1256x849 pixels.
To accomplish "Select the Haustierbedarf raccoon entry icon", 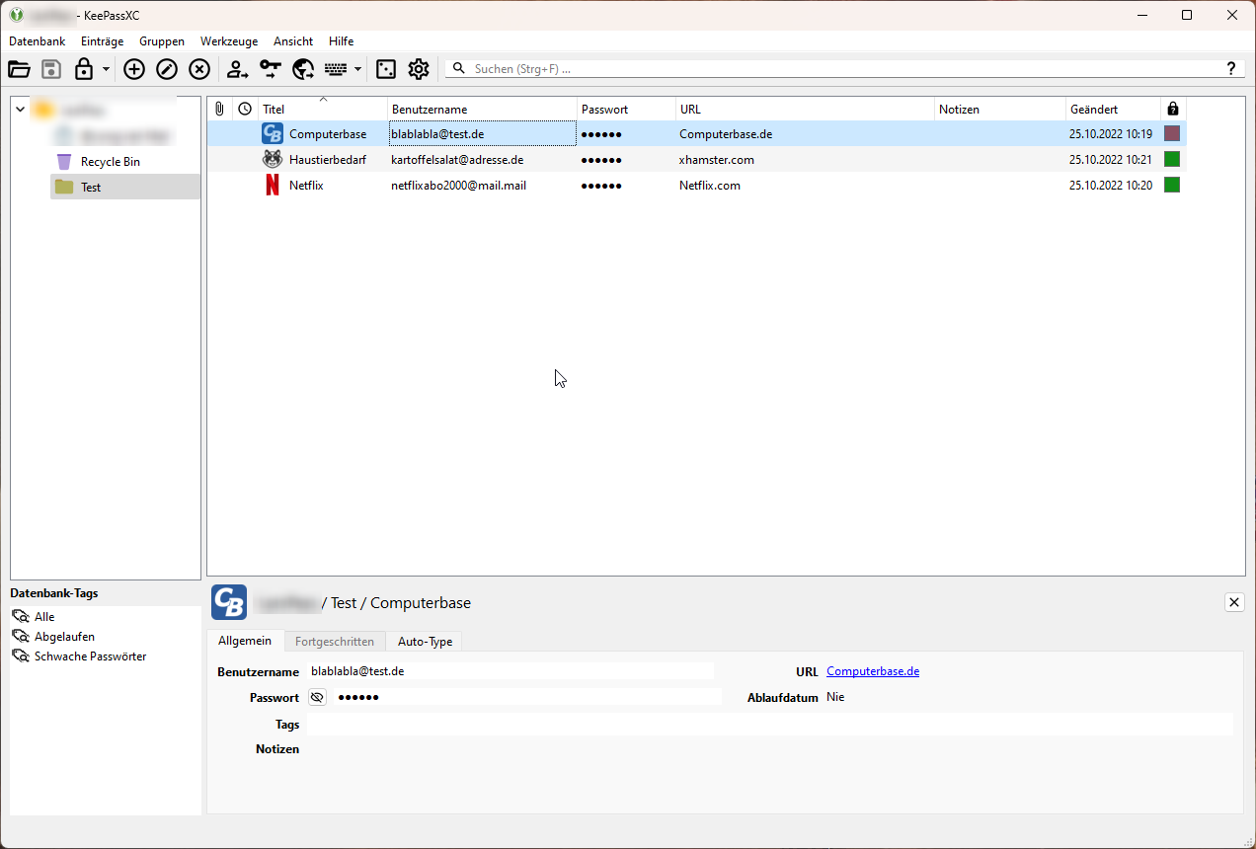I will point(273,160).
